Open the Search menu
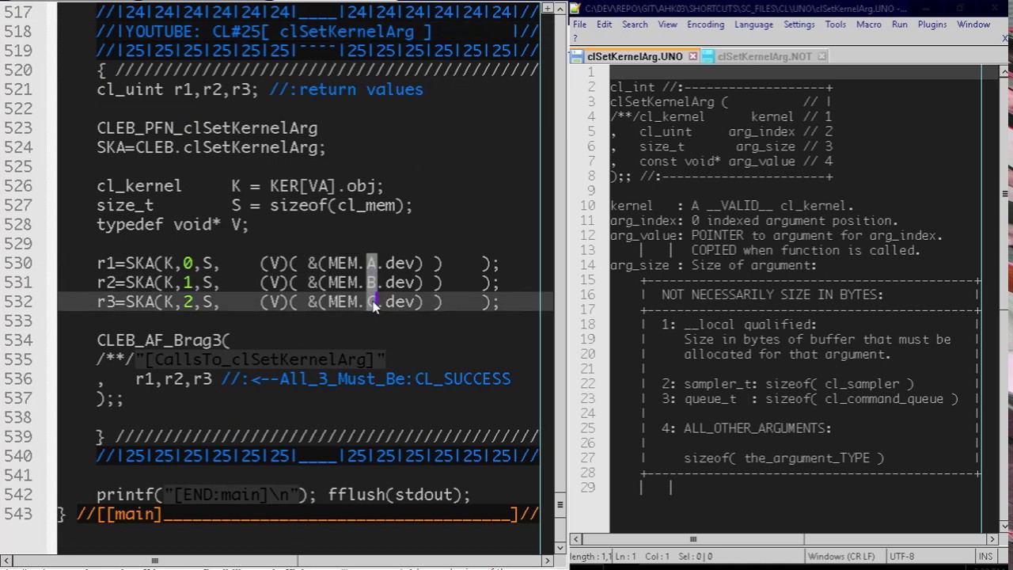This screenshot has height=570, width=1013. coord(635,25)
